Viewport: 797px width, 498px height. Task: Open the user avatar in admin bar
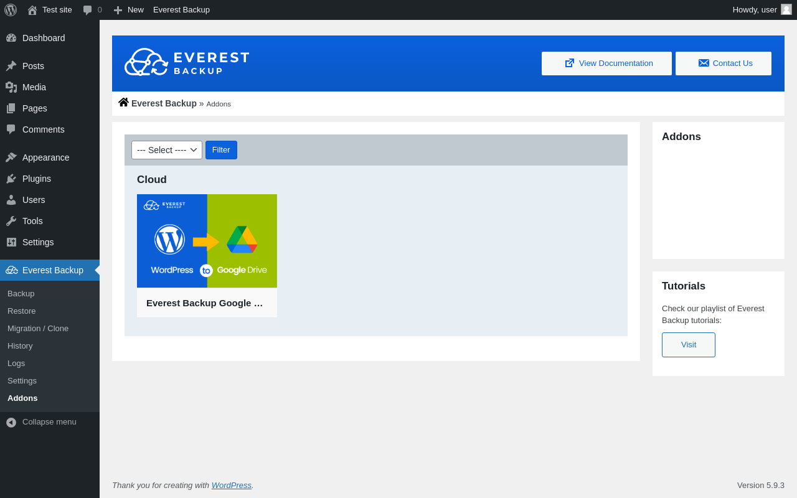pyautogui.click(x=786, y=9)
